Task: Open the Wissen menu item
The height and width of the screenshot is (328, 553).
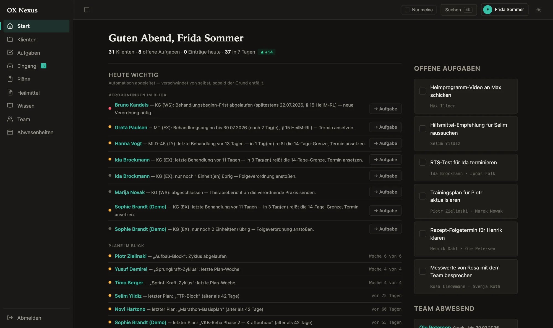Action: (x=36, y=106)
